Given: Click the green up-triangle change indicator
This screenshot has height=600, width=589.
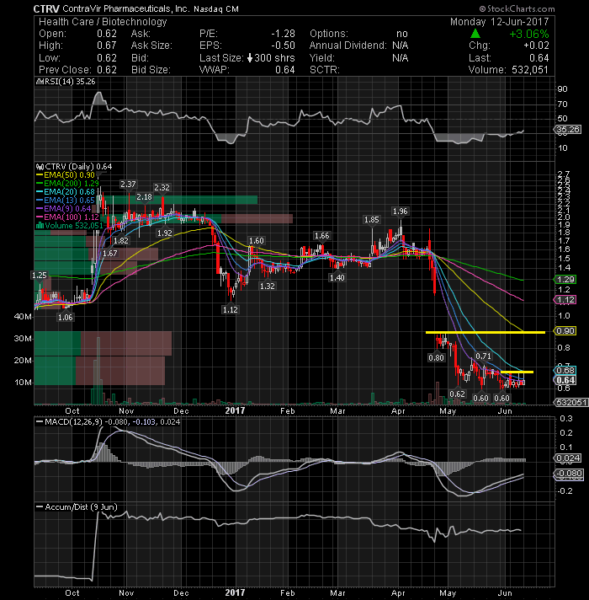Looking at the screenshot, I should pyautogui.click(x=475, y=34).
